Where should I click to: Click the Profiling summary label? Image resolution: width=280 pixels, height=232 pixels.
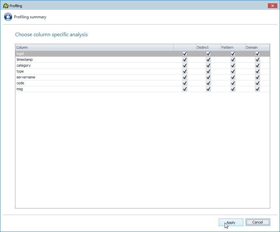(30, 17)
